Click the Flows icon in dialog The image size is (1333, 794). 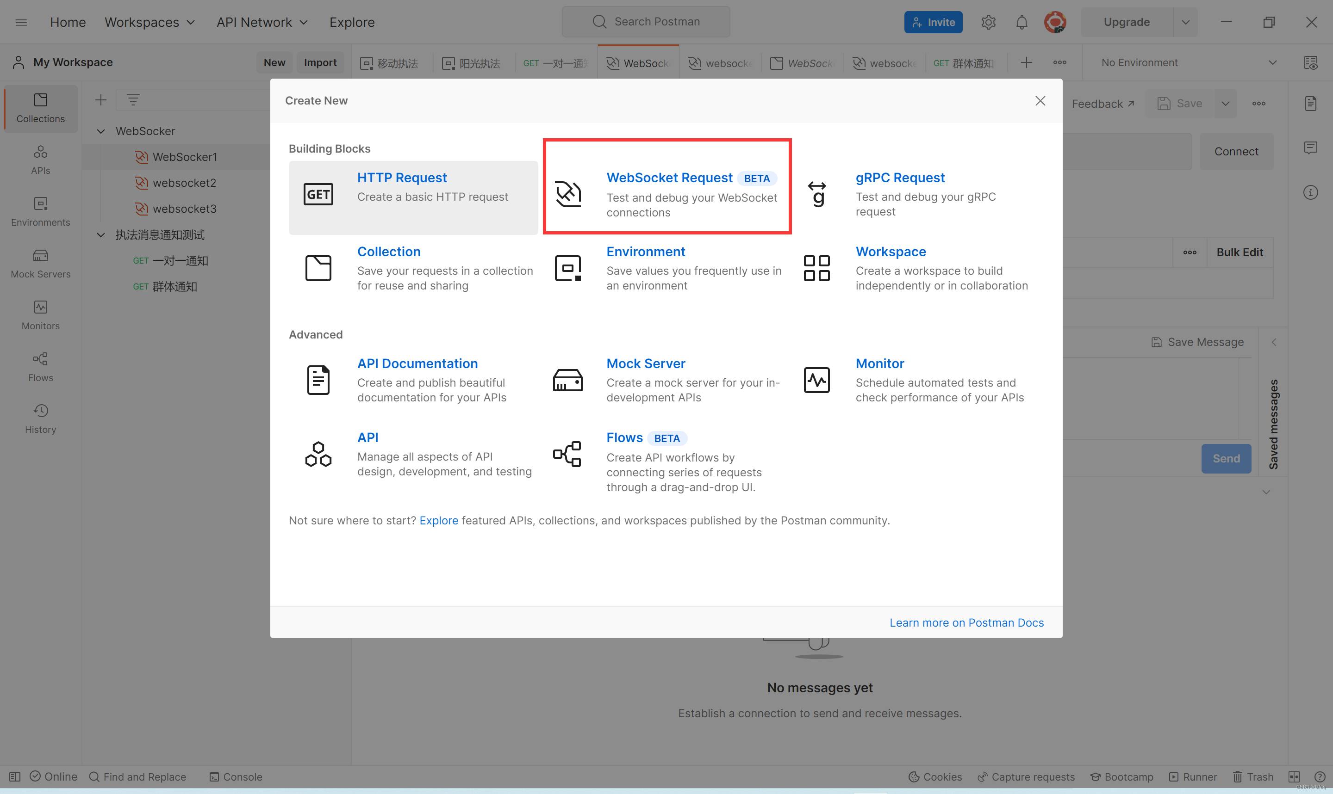click(x=567, y=454)
